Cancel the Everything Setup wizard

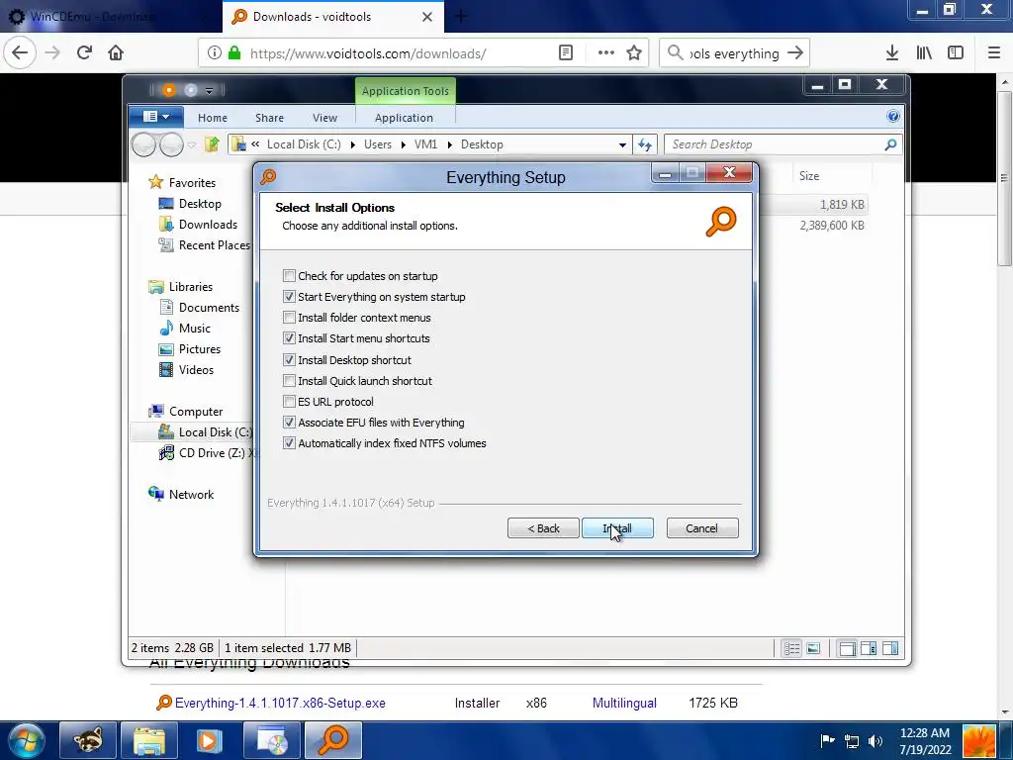pos(702,528)
